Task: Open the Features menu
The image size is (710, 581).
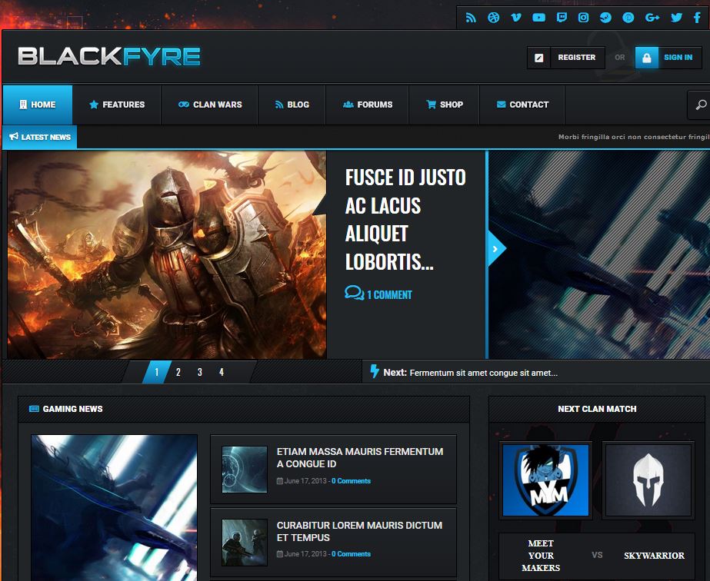Action: point(117,105)
